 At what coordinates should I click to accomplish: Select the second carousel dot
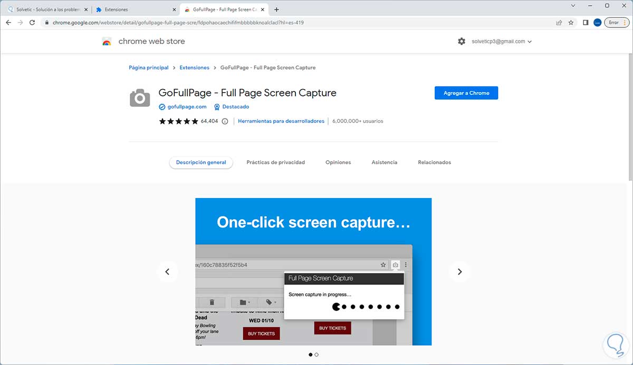tap(316, 354)
